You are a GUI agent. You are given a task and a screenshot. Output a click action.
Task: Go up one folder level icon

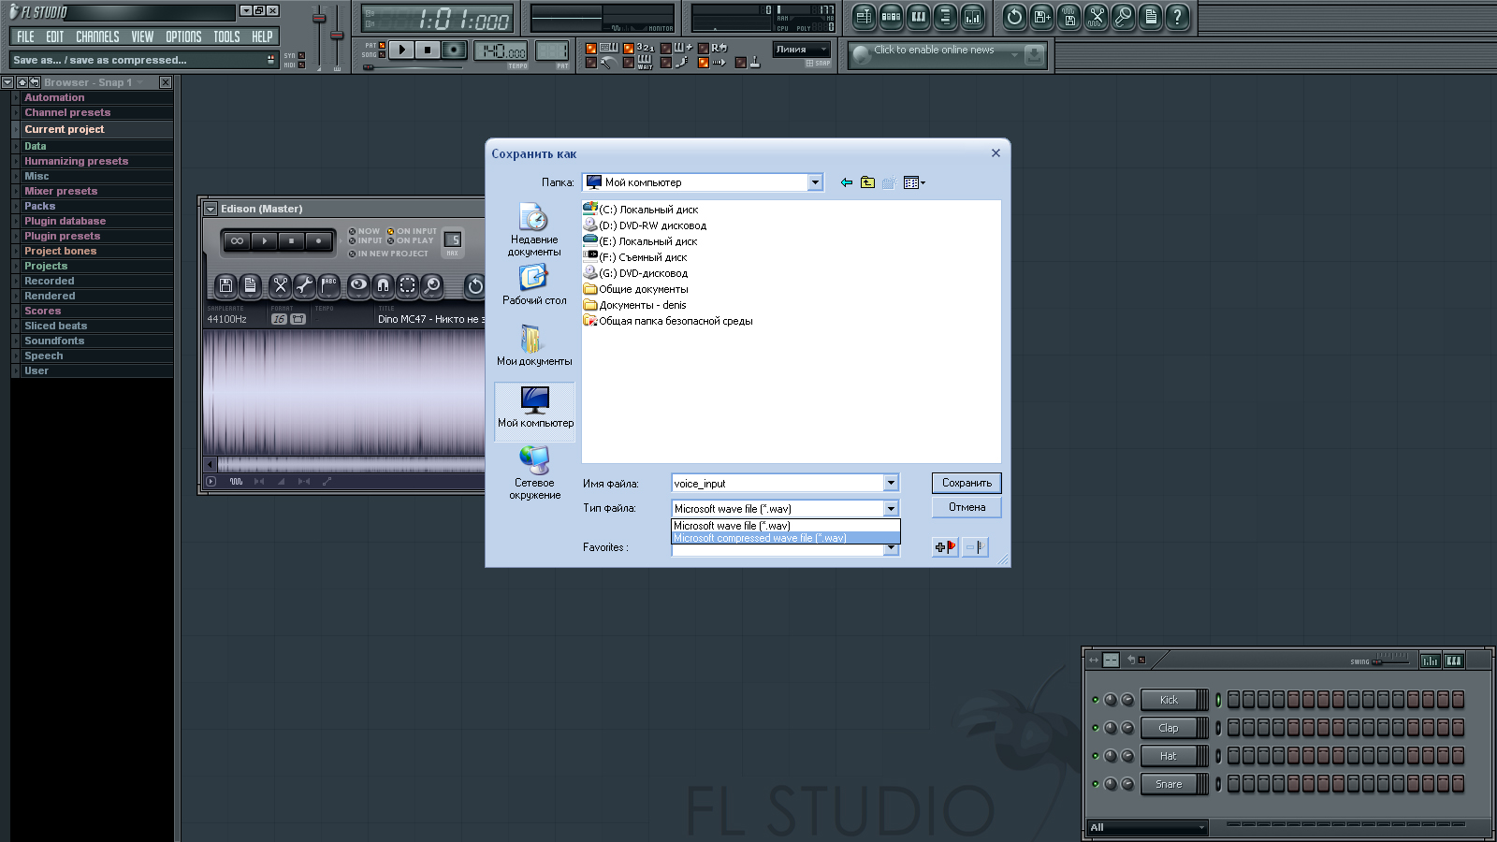pos(867,182)
